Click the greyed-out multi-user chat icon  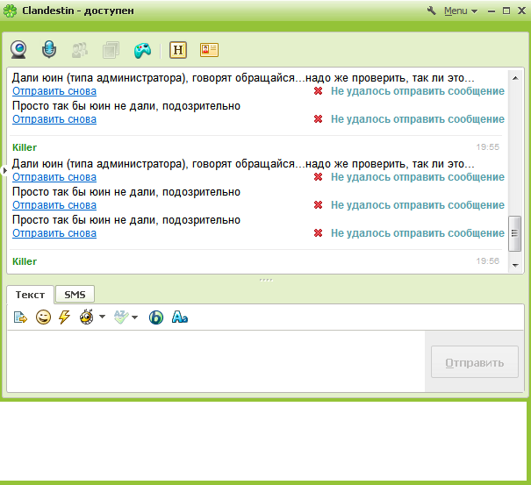coord(80,50)
